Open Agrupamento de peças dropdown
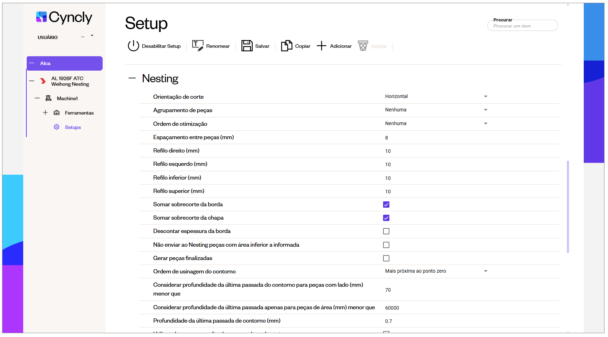Screen dimensions: 608x337 pyautogui.click(x=436, y=110)
